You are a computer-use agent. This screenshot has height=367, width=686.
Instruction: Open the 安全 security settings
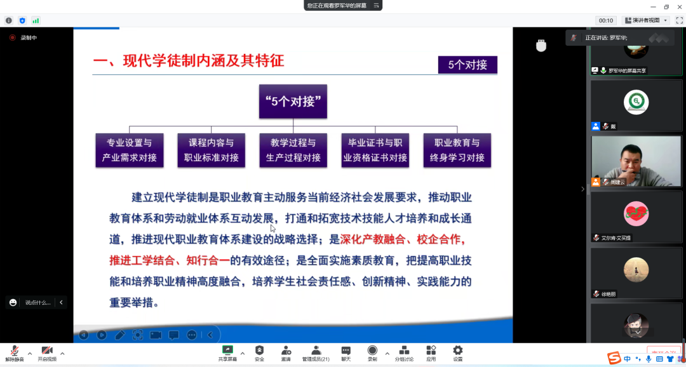[x=259, y=352]
